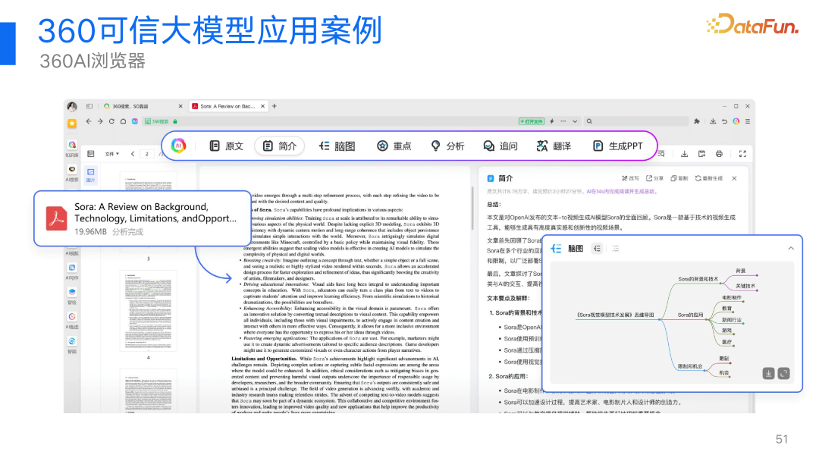This screenshot has height=461, width=819.
Task: Expand the more options chevron beside 打开文件
Action: pyautogui.click(x=575, y=121)
